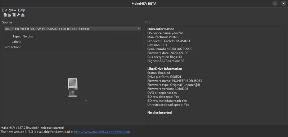Click 'Product: BD-RW BDR-XS07U' line

[x=168, y=41]
